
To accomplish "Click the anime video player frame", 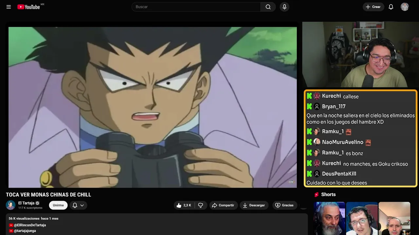I will click(153, 107).
